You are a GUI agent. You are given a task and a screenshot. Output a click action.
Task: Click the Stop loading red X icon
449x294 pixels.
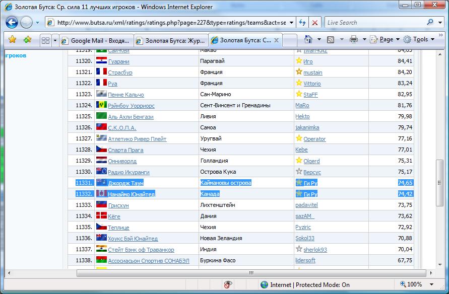pos(315,23)
